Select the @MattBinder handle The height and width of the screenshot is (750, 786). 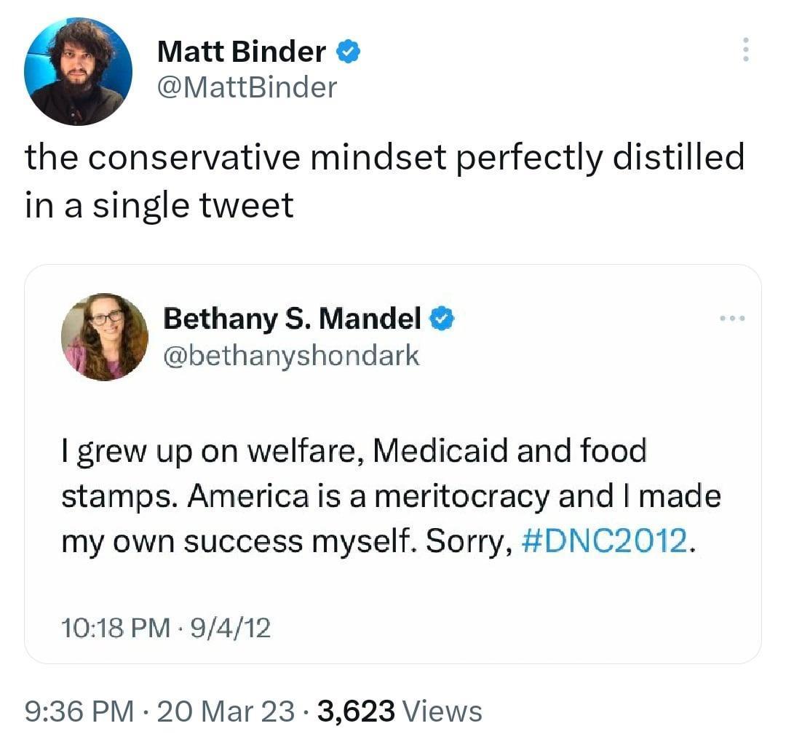pyautogui.click(x=247, y=87)
